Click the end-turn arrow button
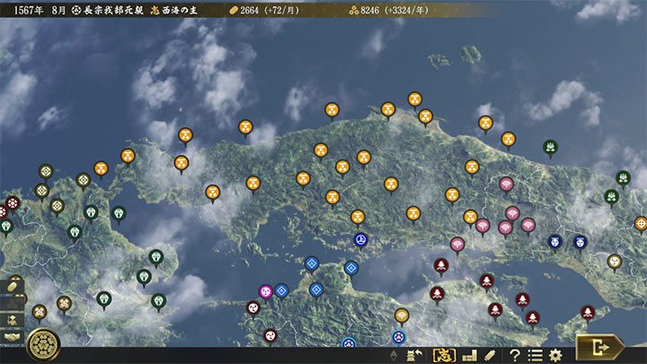 point(599,347)
